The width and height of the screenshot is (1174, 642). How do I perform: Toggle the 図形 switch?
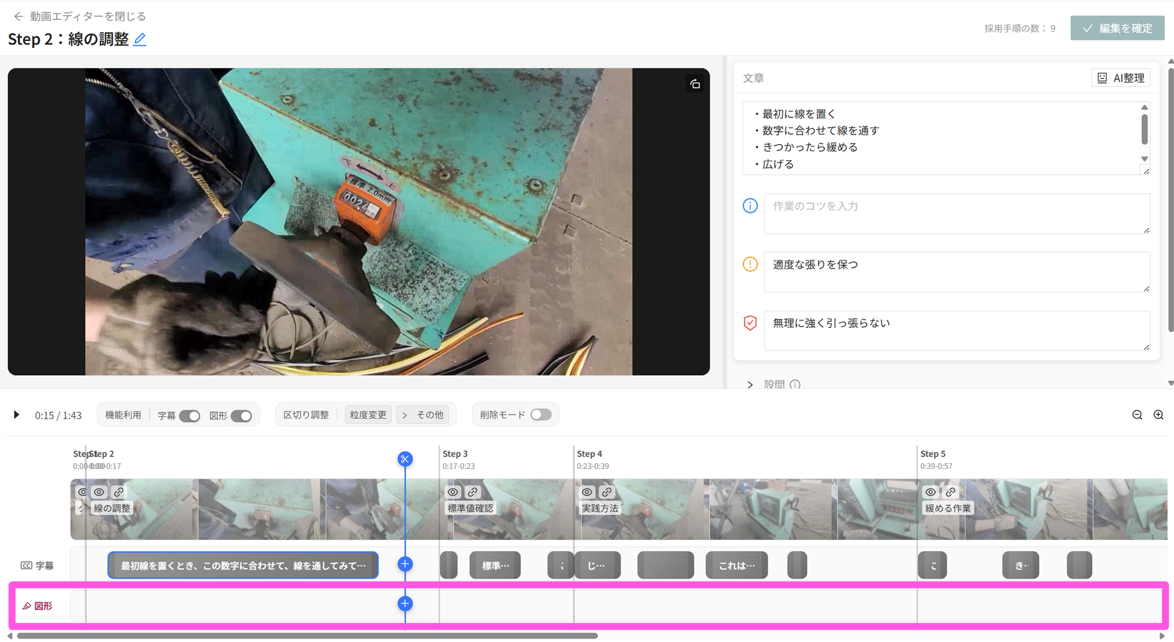pos(241,416)
